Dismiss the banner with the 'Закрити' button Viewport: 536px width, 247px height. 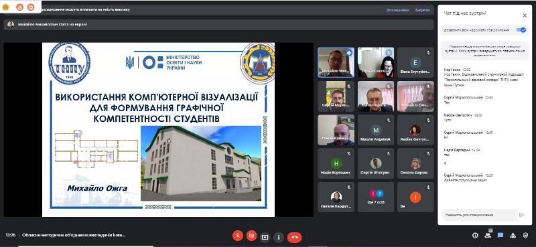click(x=423, y=10)
